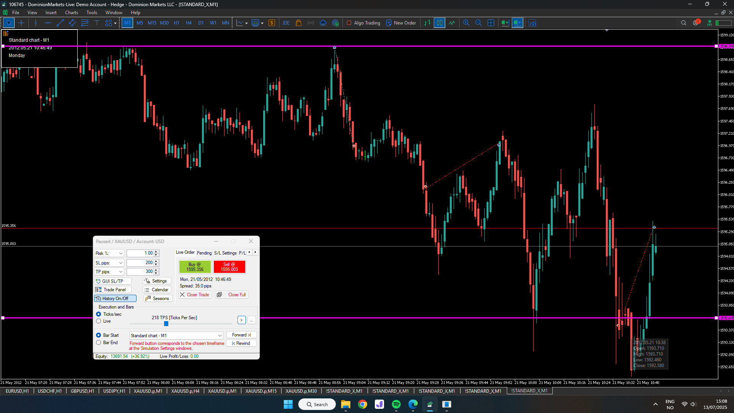Image resolution: width=734 pixels, height=413 pixels.
Task: Draw a vertical line on chart
Action: [36, 23]
